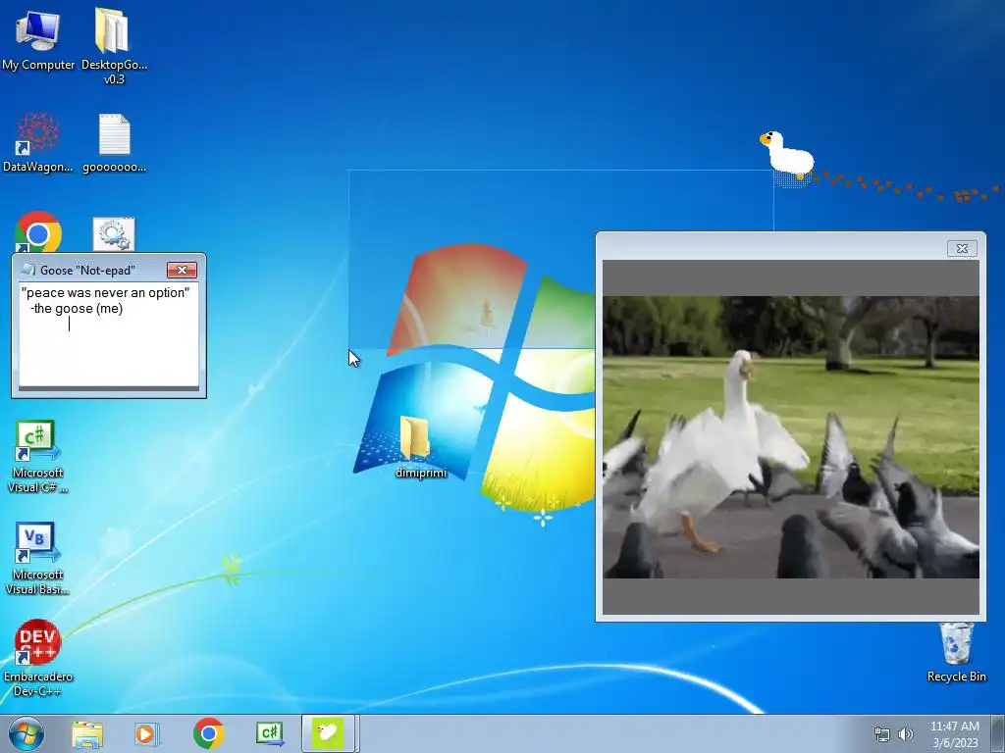This screenshot has height=753, width=1005.
Task: Select the My Computer desktop icon
Action: point(38,41)
